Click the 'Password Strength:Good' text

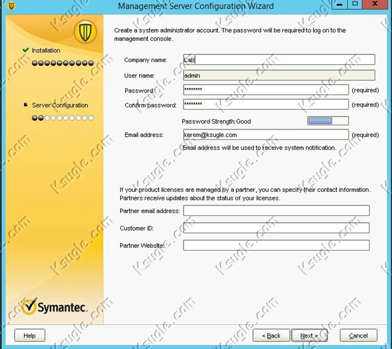pyautogui.click(x=216, y=121)
